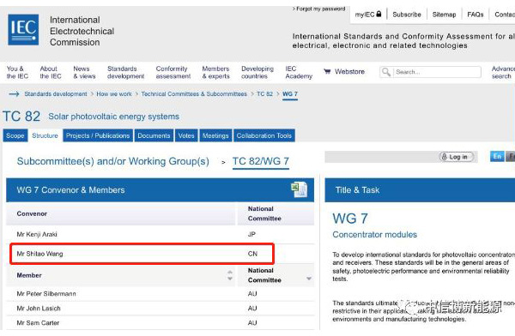
Task: Open the Sitemap link
Action: tap(444, 15)
